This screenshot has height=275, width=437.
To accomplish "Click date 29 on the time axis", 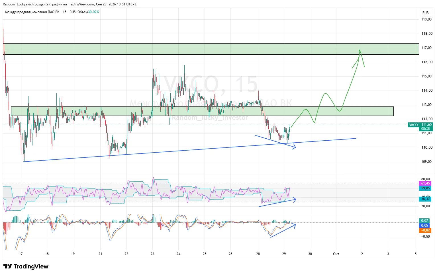I will point(284,254).
